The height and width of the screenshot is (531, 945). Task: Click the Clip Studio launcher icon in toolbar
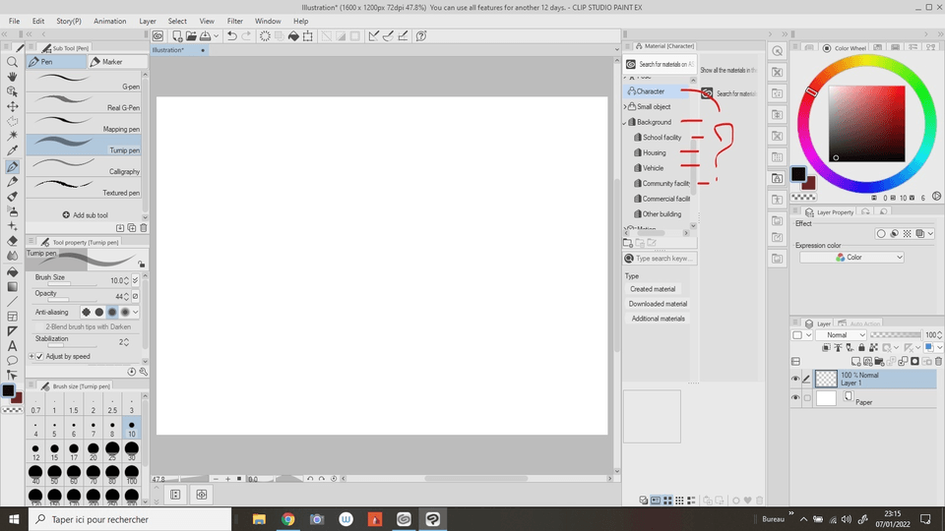[157, 36]
